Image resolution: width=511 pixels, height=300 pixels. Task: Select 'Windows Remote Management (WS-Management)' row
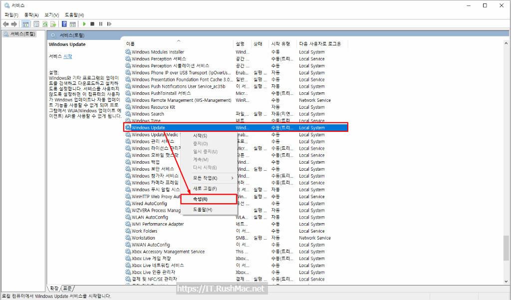[x=236, y=100]
